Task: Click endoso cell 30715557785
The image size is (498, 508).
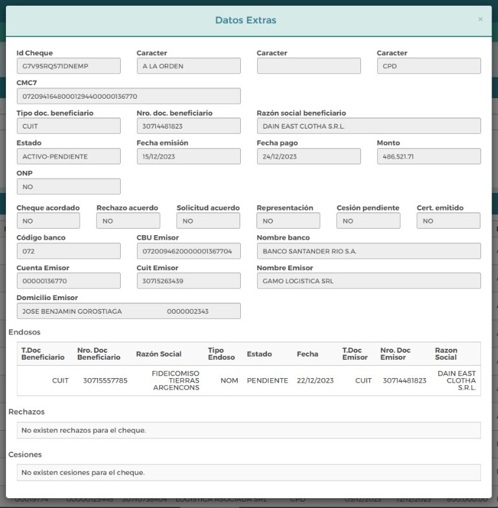Action: (x=105, y=381)
